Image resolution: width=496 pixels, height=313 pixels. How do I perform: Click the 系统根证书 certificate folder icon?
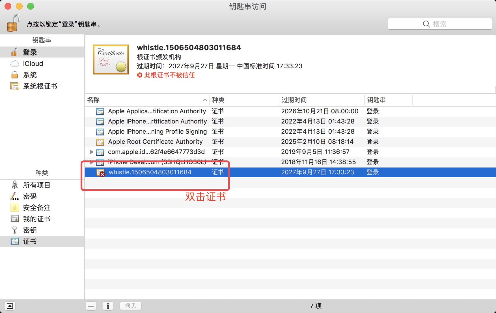[x=15, y=86]
